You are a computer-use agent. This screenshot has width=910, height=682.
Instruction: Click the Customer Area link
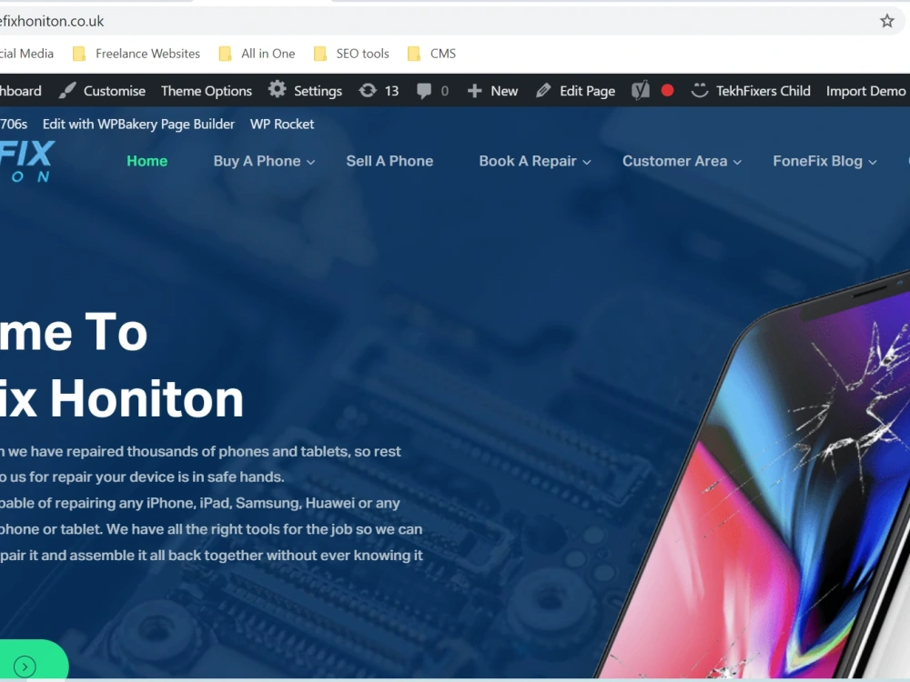point(675,161)
